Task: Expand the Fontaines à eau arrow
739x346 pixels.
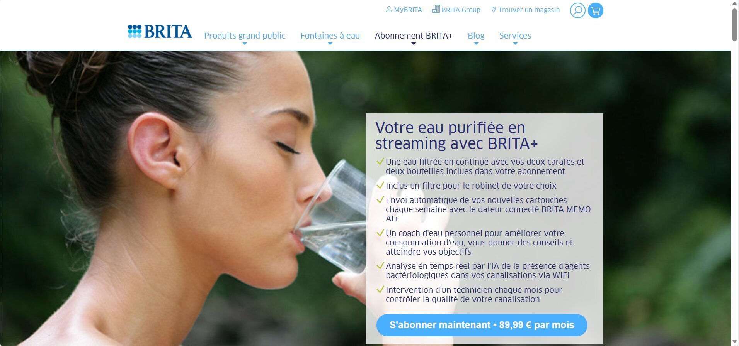Action: (x=330, y=44)
